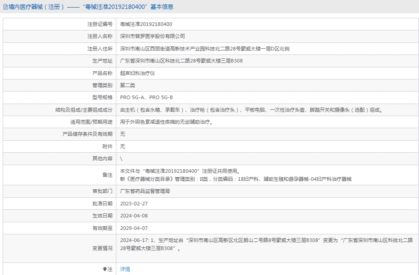Click the model spec PRO 5G-A、PRO 5G-B
Viewport: 419px width, 275px height.
(147, 97)
